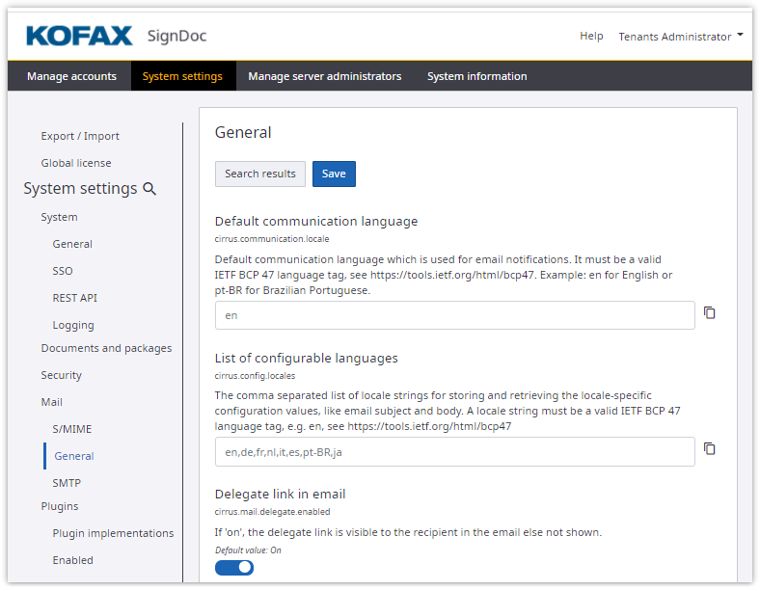Select SMTP under Mail

coord(67,483)
